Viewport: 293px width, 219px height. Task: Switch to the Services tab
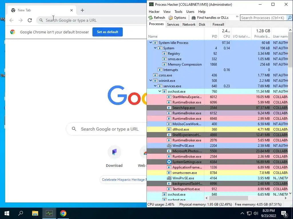(173, 25)
